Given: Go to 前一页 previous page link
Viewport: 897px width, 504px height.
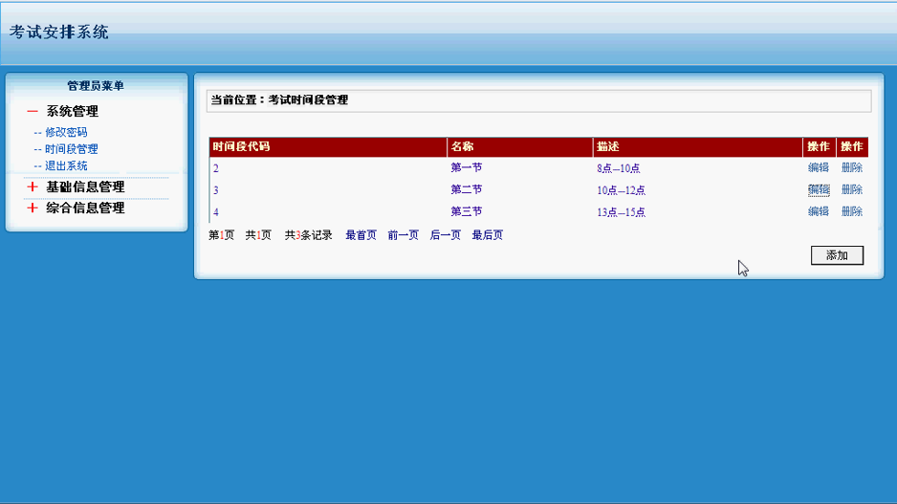Looking at the screenshot, I should [x=403, y=235].
